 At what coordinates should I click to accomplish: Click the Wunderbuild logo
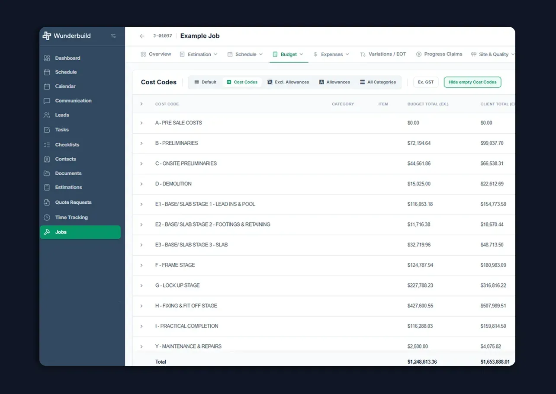67,36
